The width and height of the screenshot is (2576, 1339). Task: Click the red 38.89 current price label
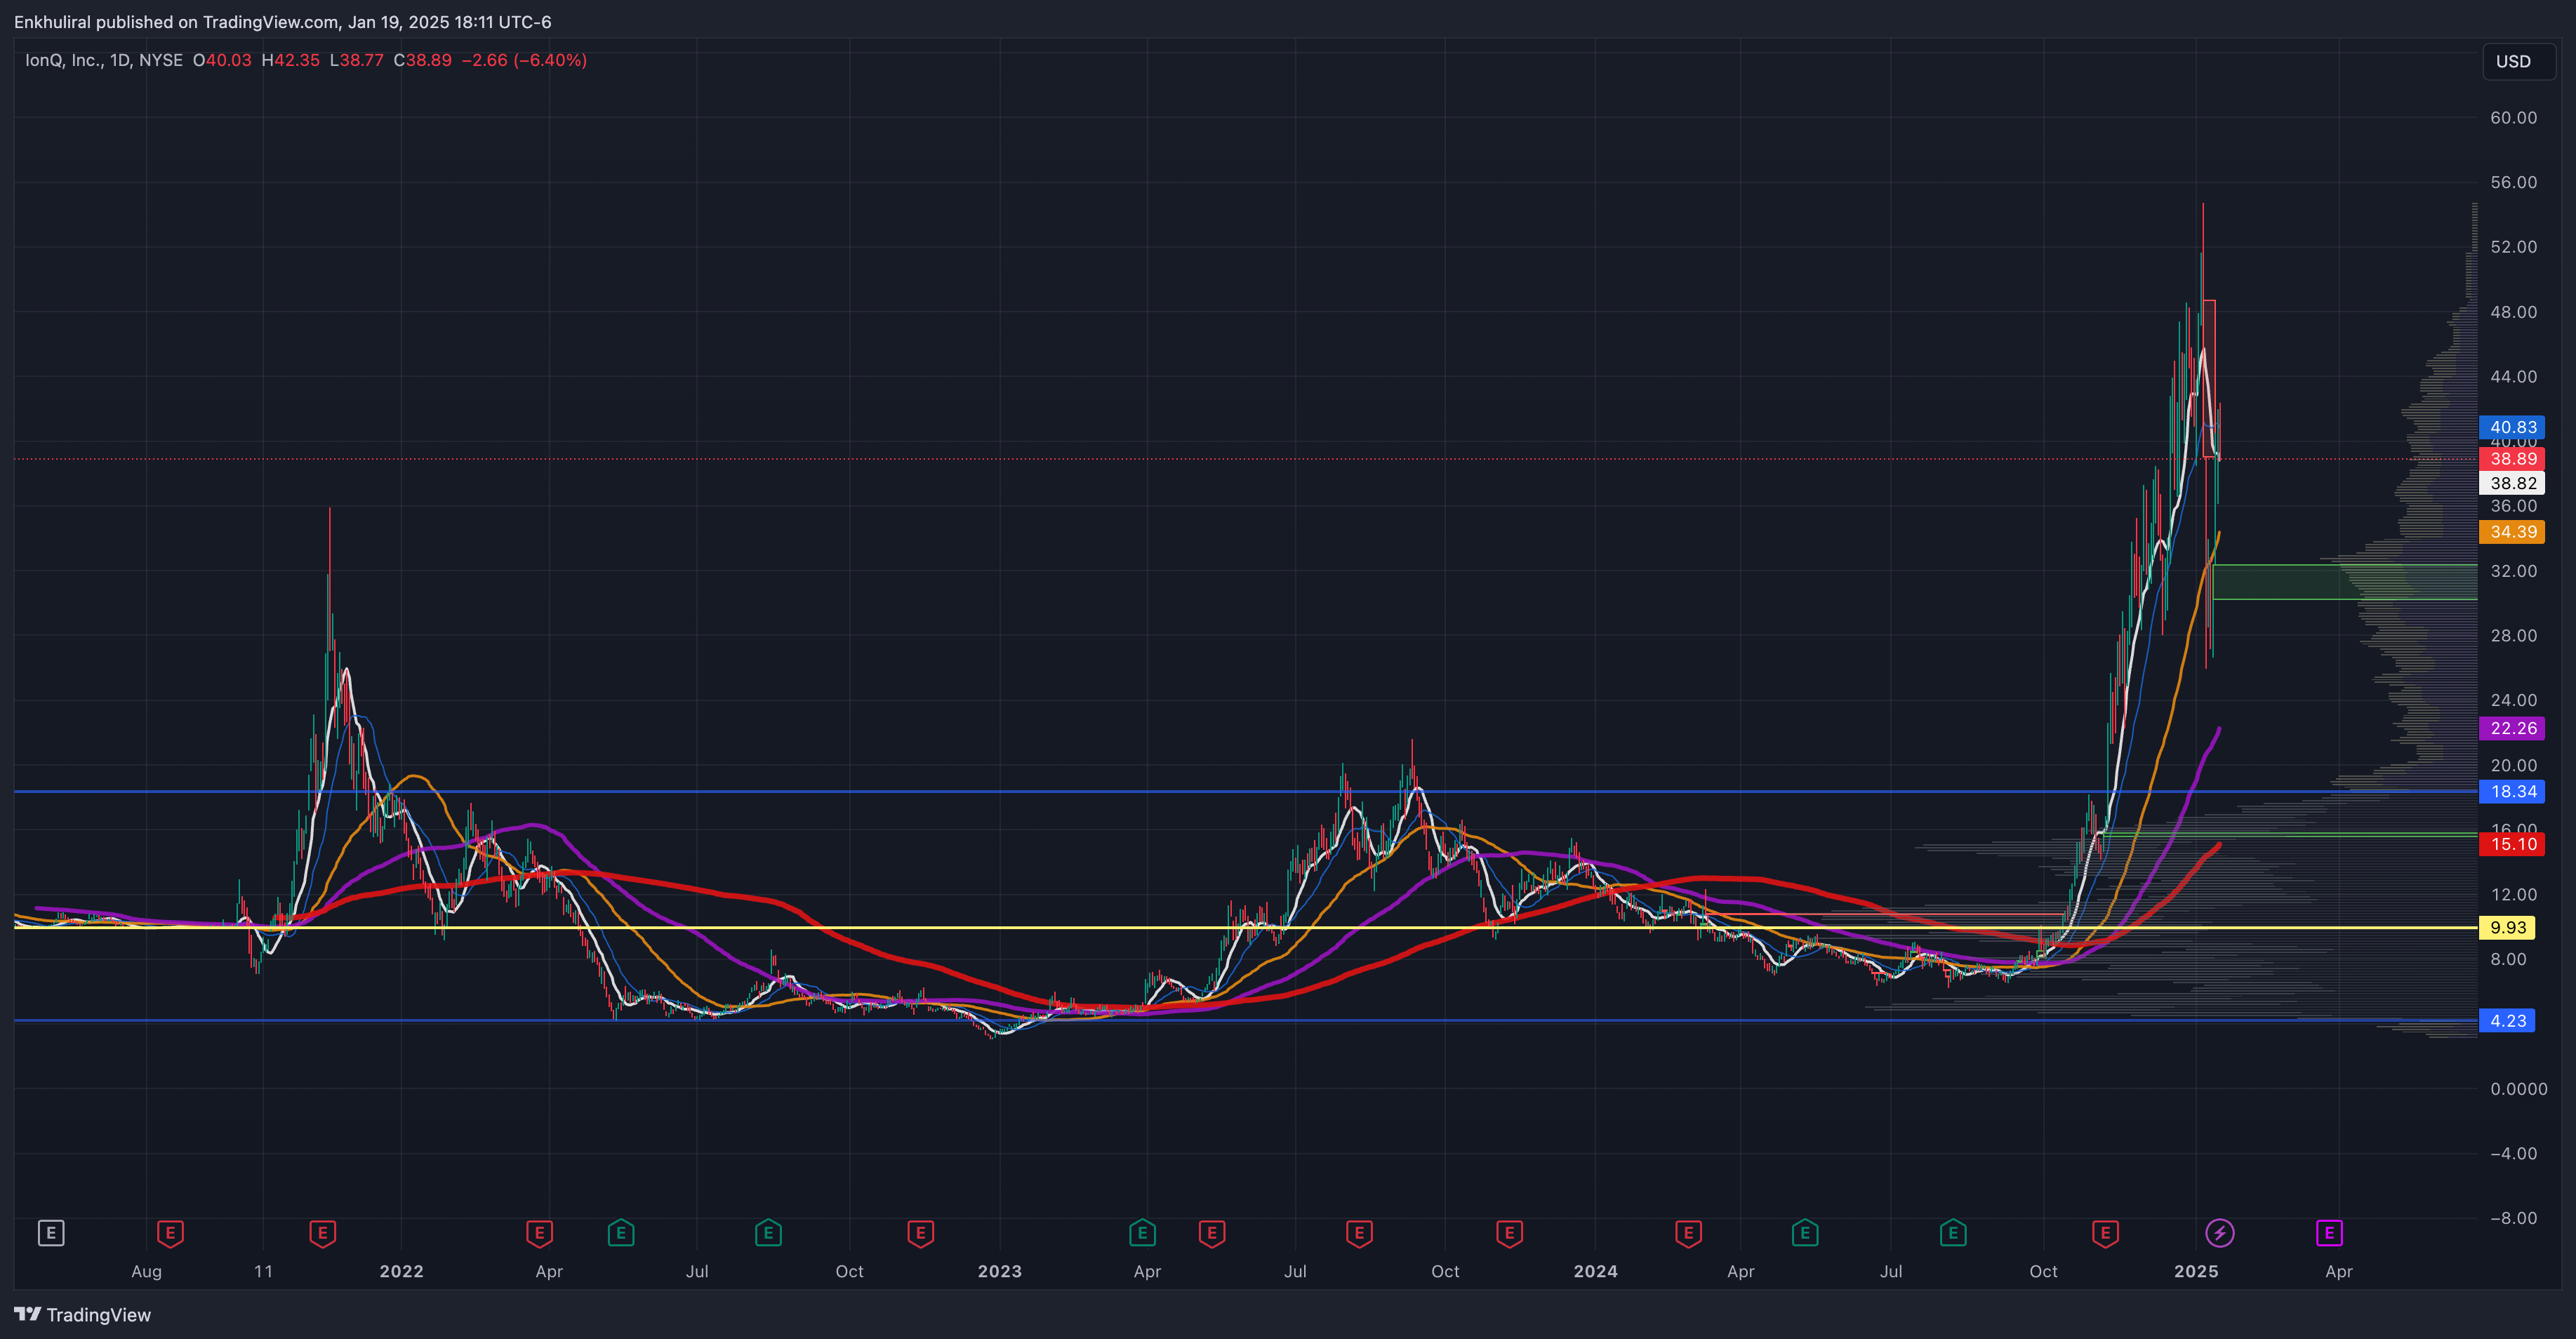[x=2512, y=459]
